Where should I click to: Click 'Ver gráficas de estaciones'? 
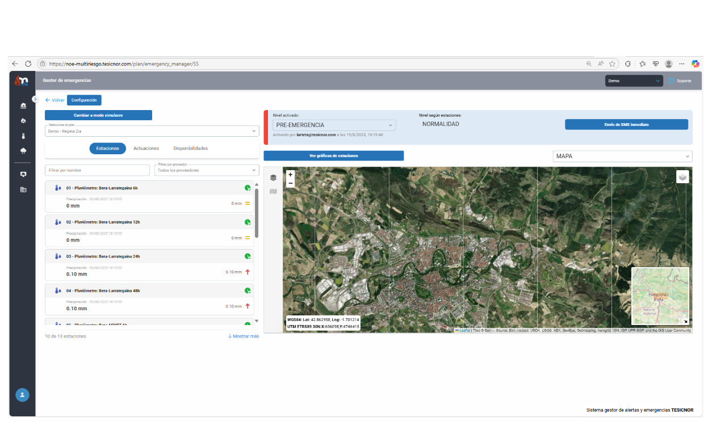tap(333, 155)
